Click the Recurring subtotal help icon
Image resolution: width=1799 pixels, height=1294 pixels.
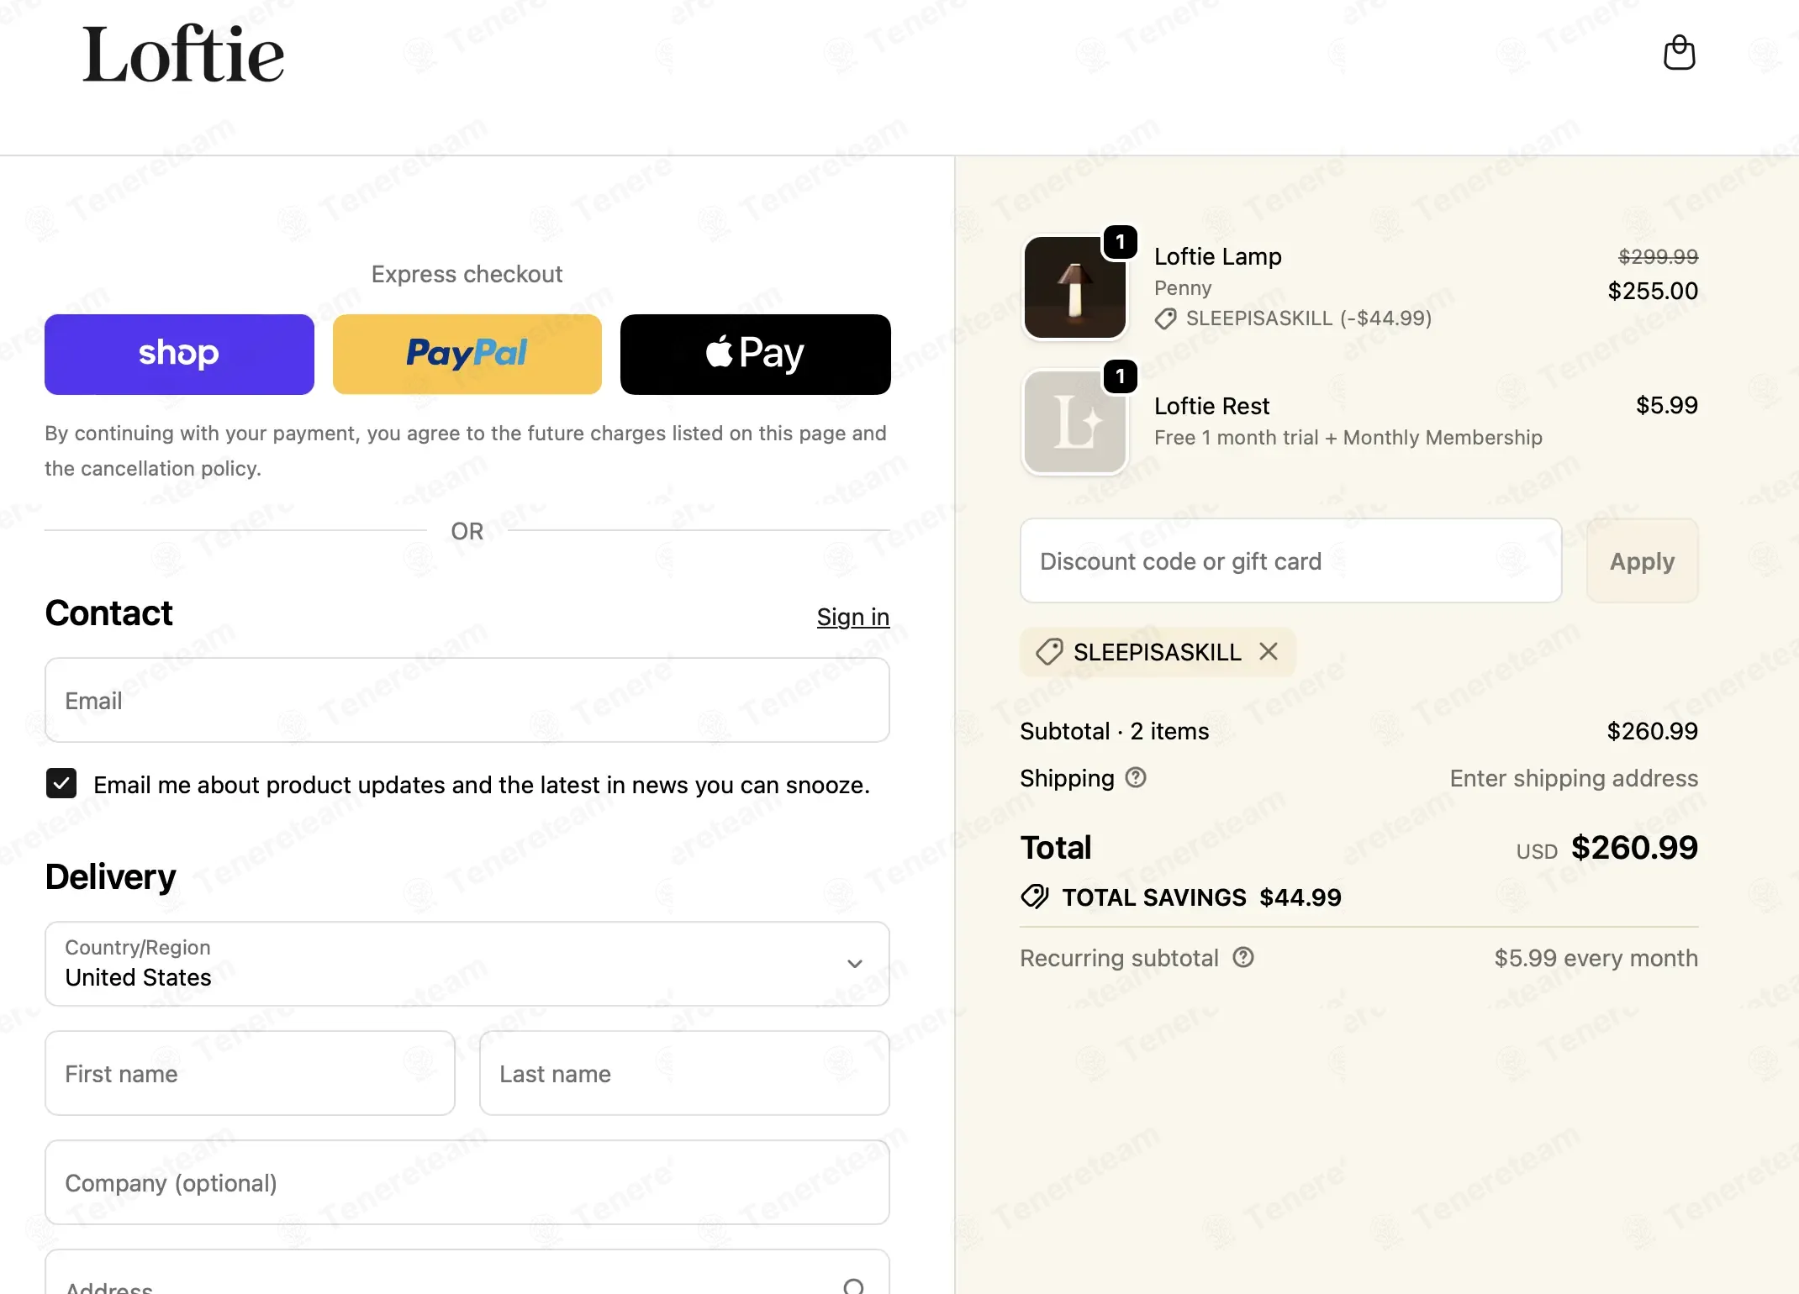1243,958
